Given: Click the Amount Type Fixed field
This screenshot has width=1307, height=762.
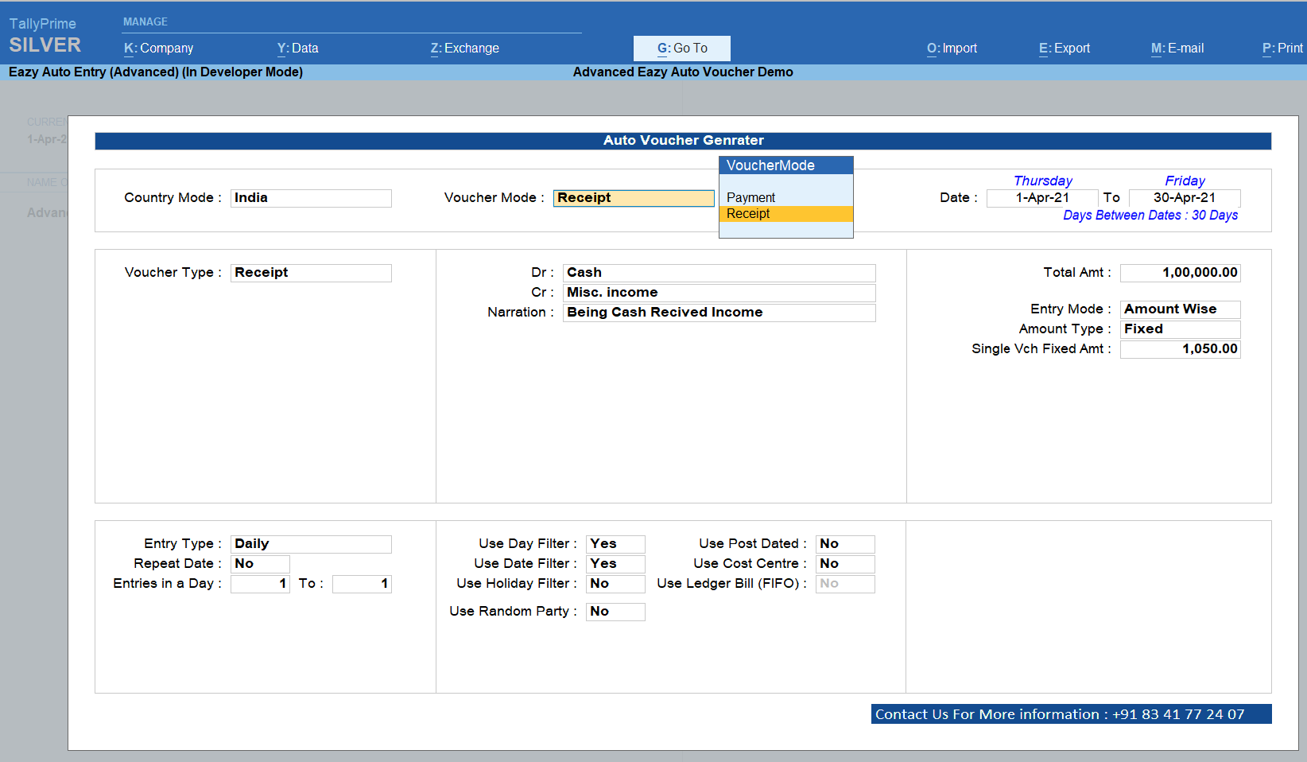Looking at the screenshot, I should [x=1181, y=329].
